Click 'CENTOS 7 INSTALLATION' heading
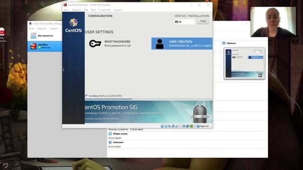 click(x=191, y=16)
